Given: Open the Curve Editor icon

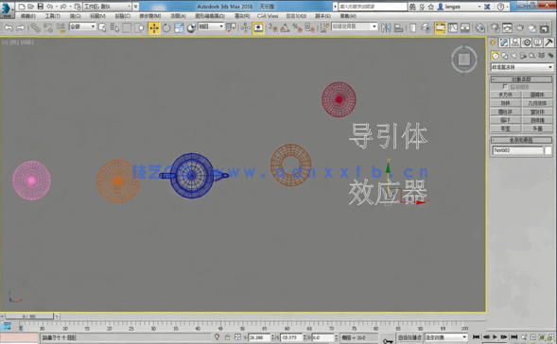Looking at the screenshot, I should [x=453, y=28].
